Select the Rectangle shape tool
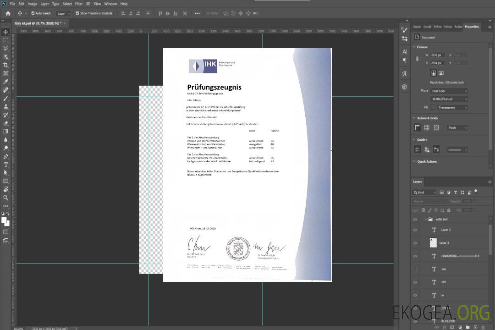The width and height of the screenshot is (495, 330). pos(5,181)
